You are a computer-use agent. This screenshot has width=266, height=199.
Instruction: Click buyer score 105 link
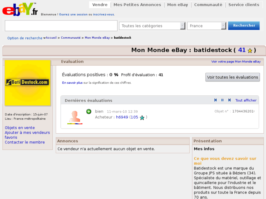134,117
